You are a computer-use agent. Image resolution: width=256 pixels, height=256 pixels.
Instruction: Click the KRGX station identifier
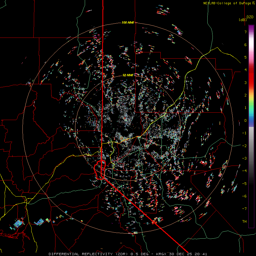161,254
